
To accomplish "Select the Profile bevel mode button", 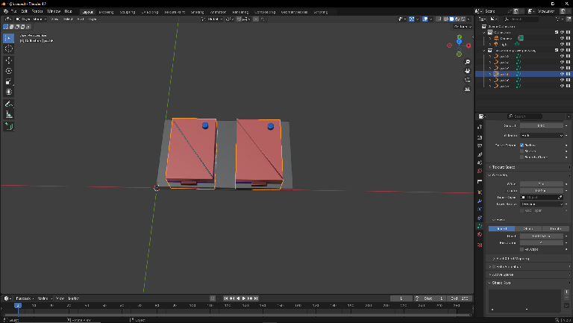I will 555,229.
